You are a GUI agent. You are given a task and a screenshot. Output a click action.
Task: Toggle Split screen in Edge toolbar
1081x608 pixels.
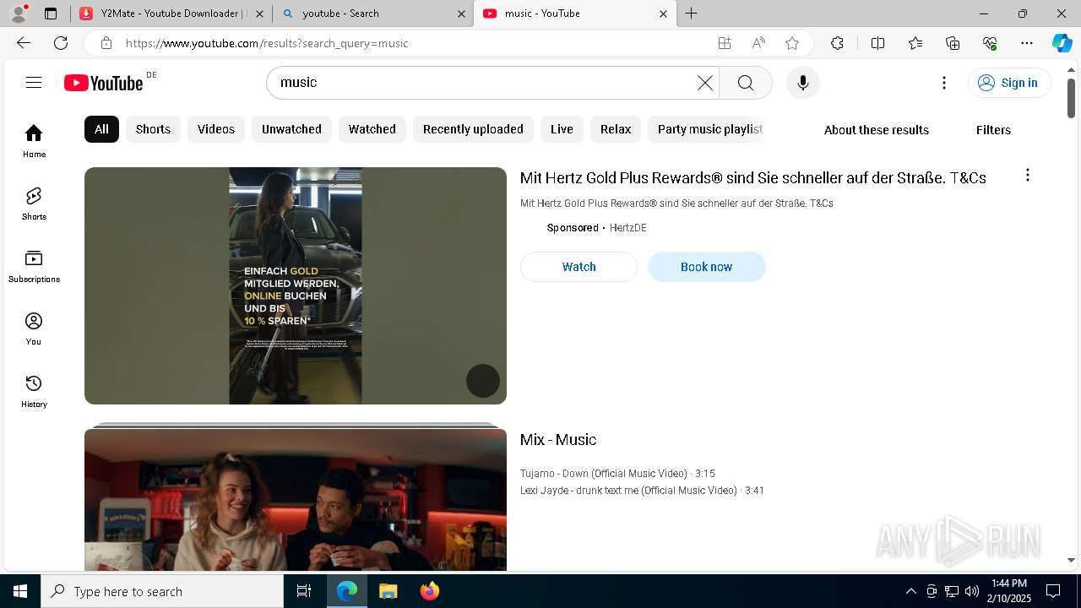877,43
